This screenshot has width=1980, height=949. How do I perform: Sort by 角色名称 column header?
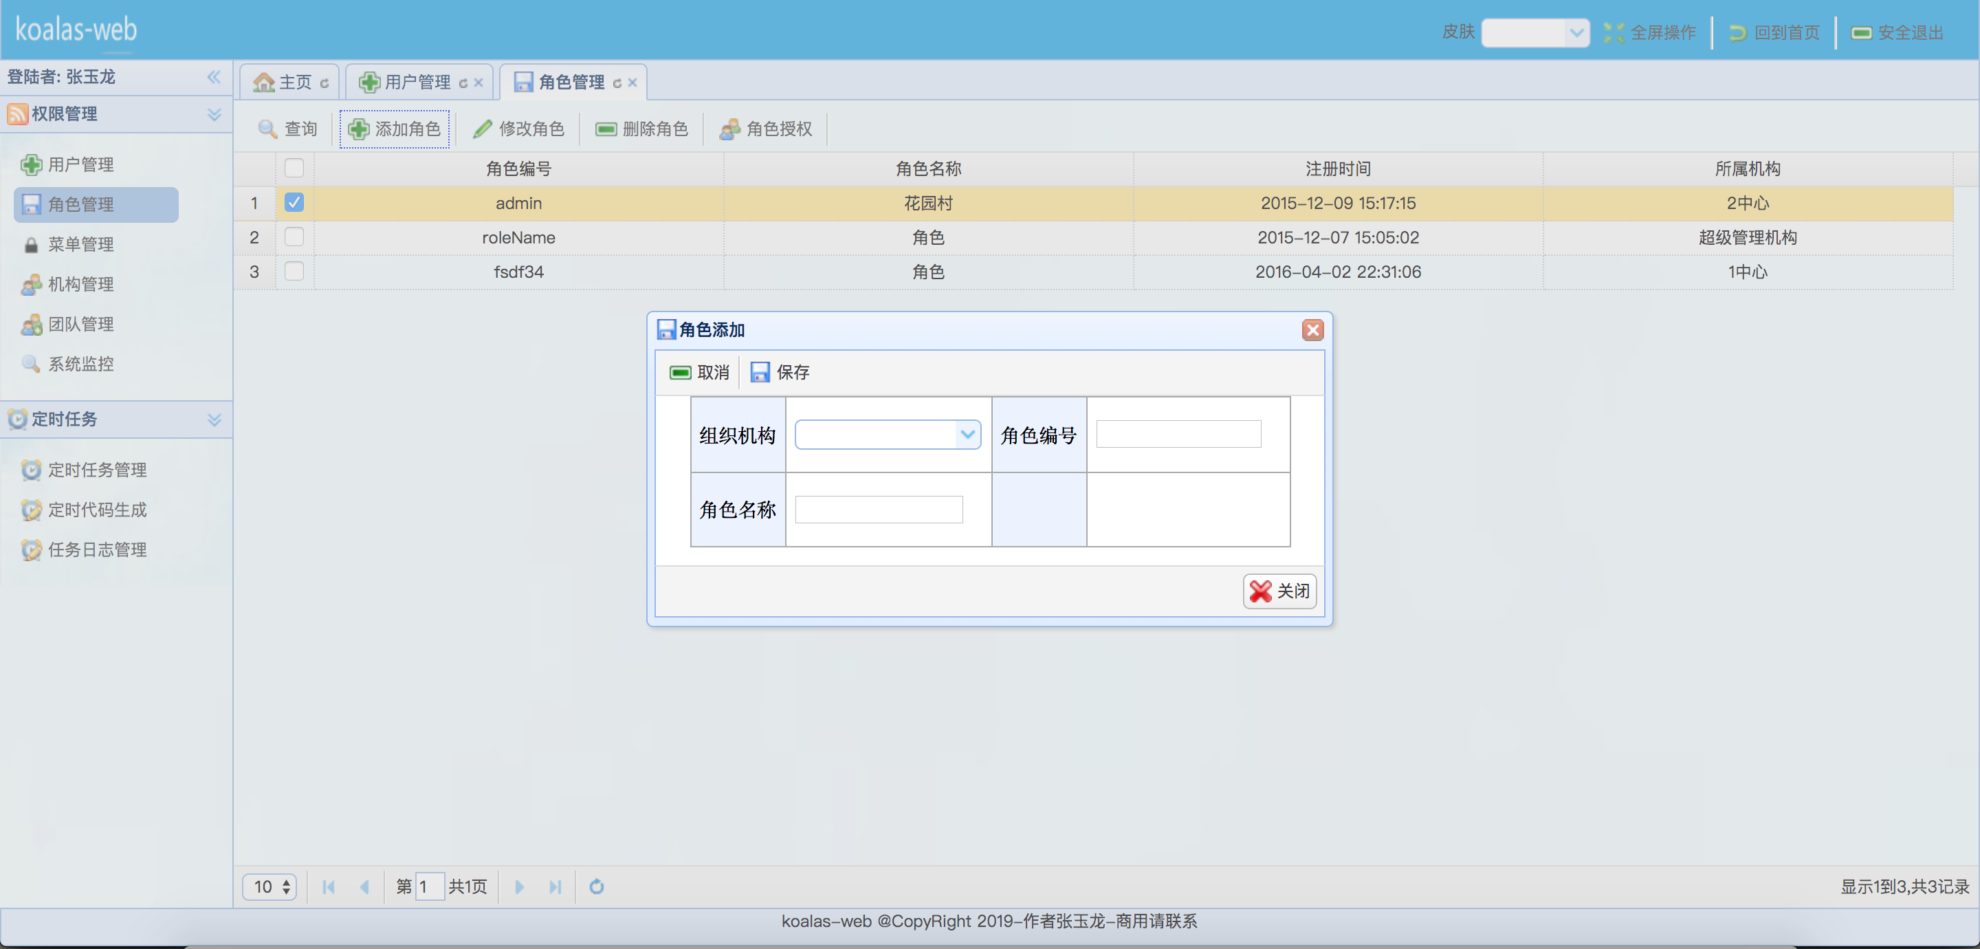[x=929, y=168]
